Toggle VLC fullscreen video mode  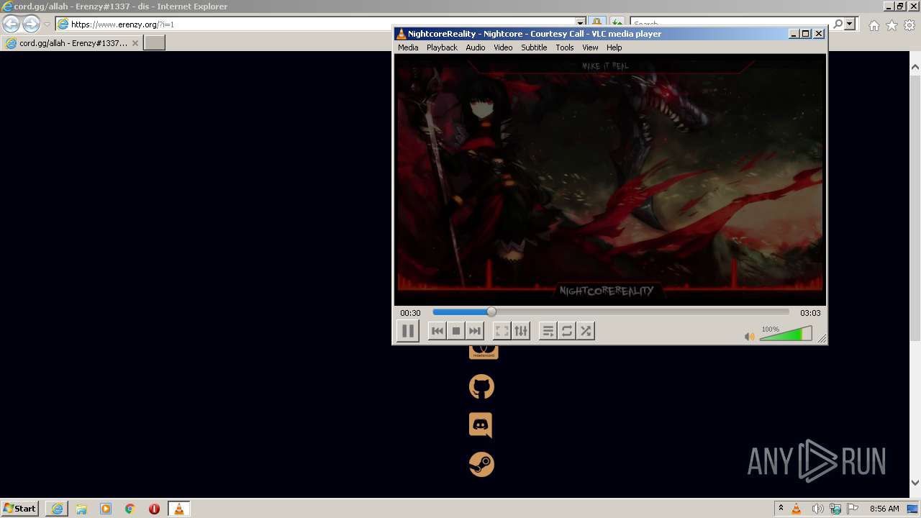[x=502, y=331]
